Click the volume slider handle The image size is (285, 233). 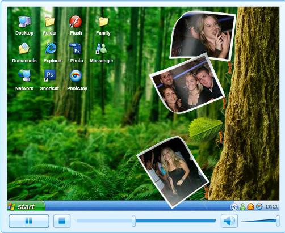coord(278,221)
